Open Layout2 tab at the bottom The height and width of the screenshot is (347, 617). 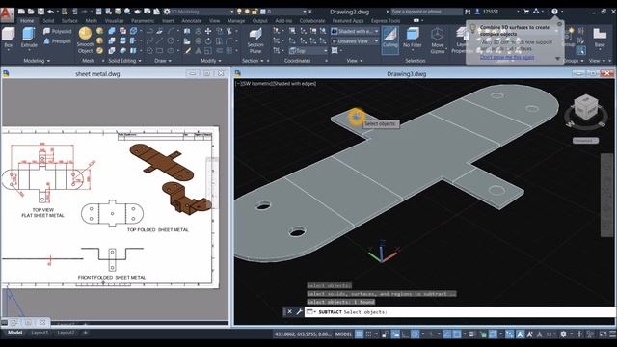[x=66, y=333]
